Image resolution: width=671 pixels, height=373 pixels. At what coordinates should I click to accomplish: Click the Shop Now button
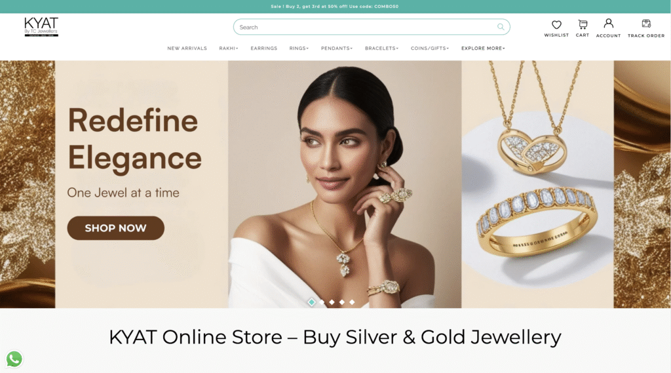coord(115,228)
